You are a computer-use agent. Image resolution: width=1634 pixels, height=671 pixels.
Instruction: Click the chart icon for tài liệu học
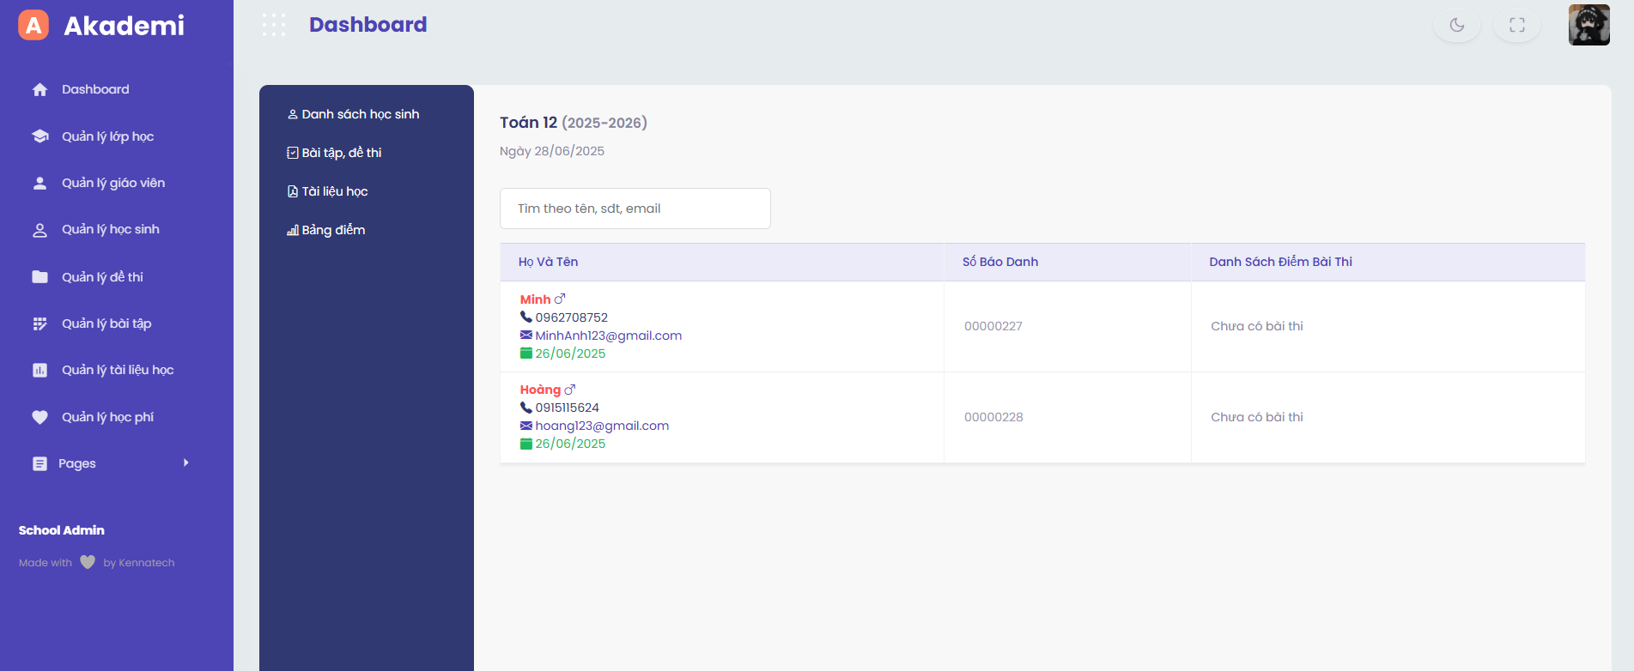pos(39,370)
